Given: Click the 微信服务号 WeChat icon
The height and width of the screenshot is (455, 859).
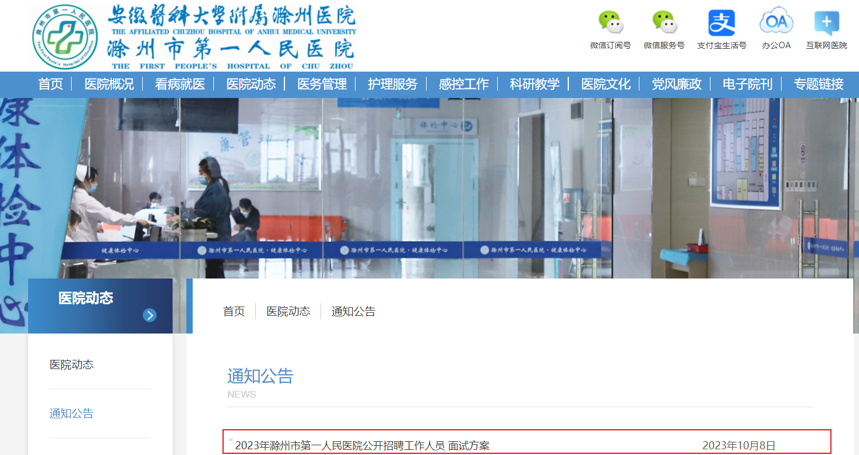Looking at the screenshot, I should point(664,23).
